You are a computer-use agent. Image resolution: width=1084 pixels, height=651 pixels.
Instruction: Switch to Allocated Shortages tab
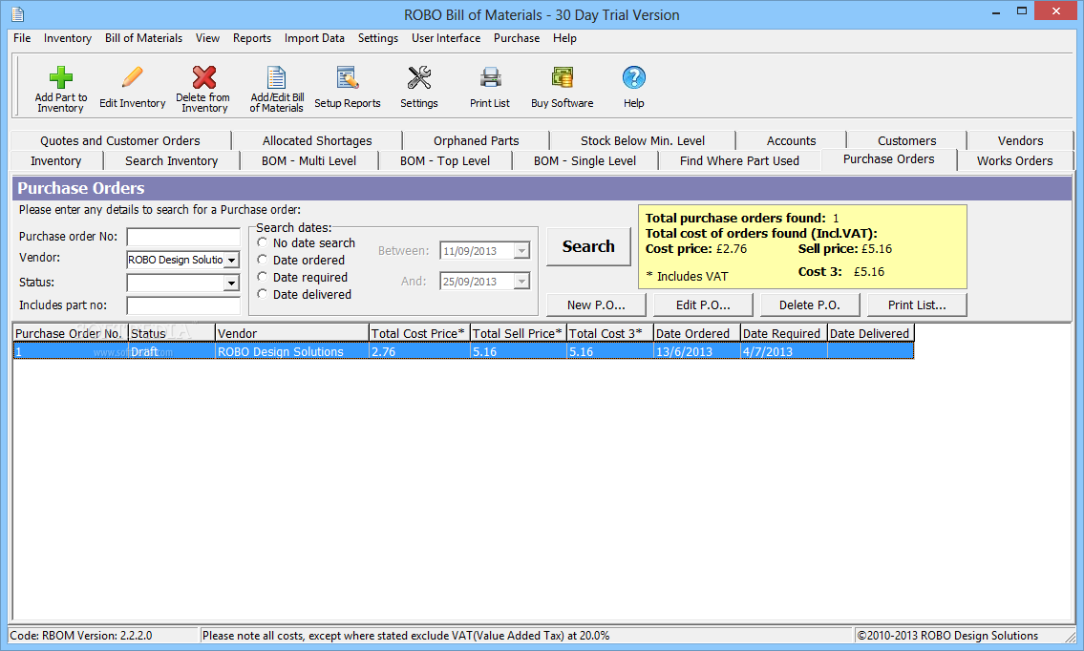pos(317,140)
